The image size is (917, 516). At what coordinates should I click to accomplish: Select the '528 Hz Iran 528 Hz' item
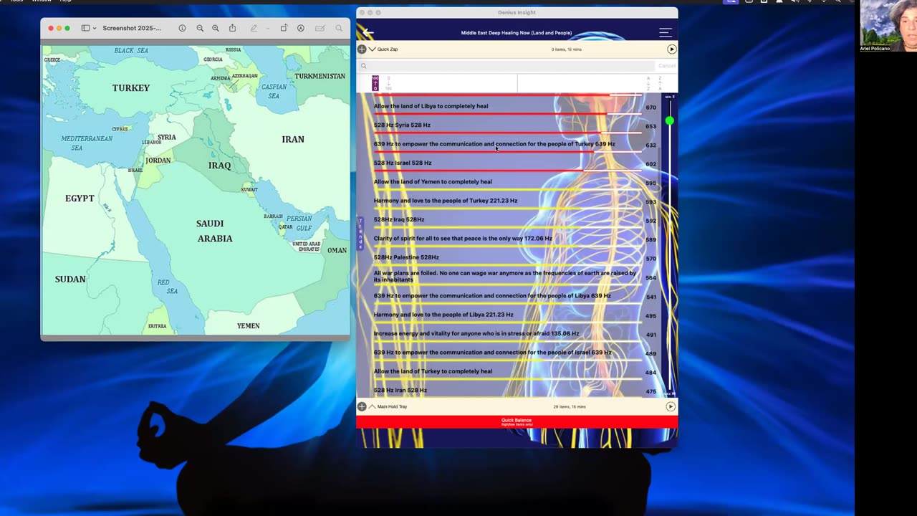click(x=400, y=391)
